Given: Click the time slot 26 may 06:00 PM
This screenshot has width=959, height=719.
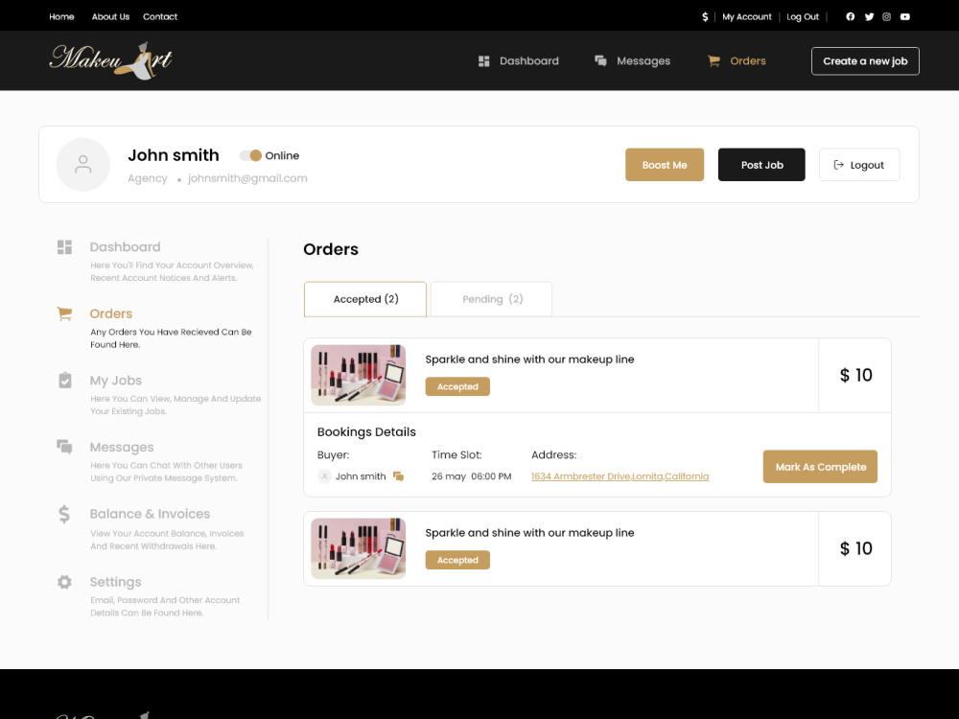Looking at the screenshot, I should [x=472, y=476].
